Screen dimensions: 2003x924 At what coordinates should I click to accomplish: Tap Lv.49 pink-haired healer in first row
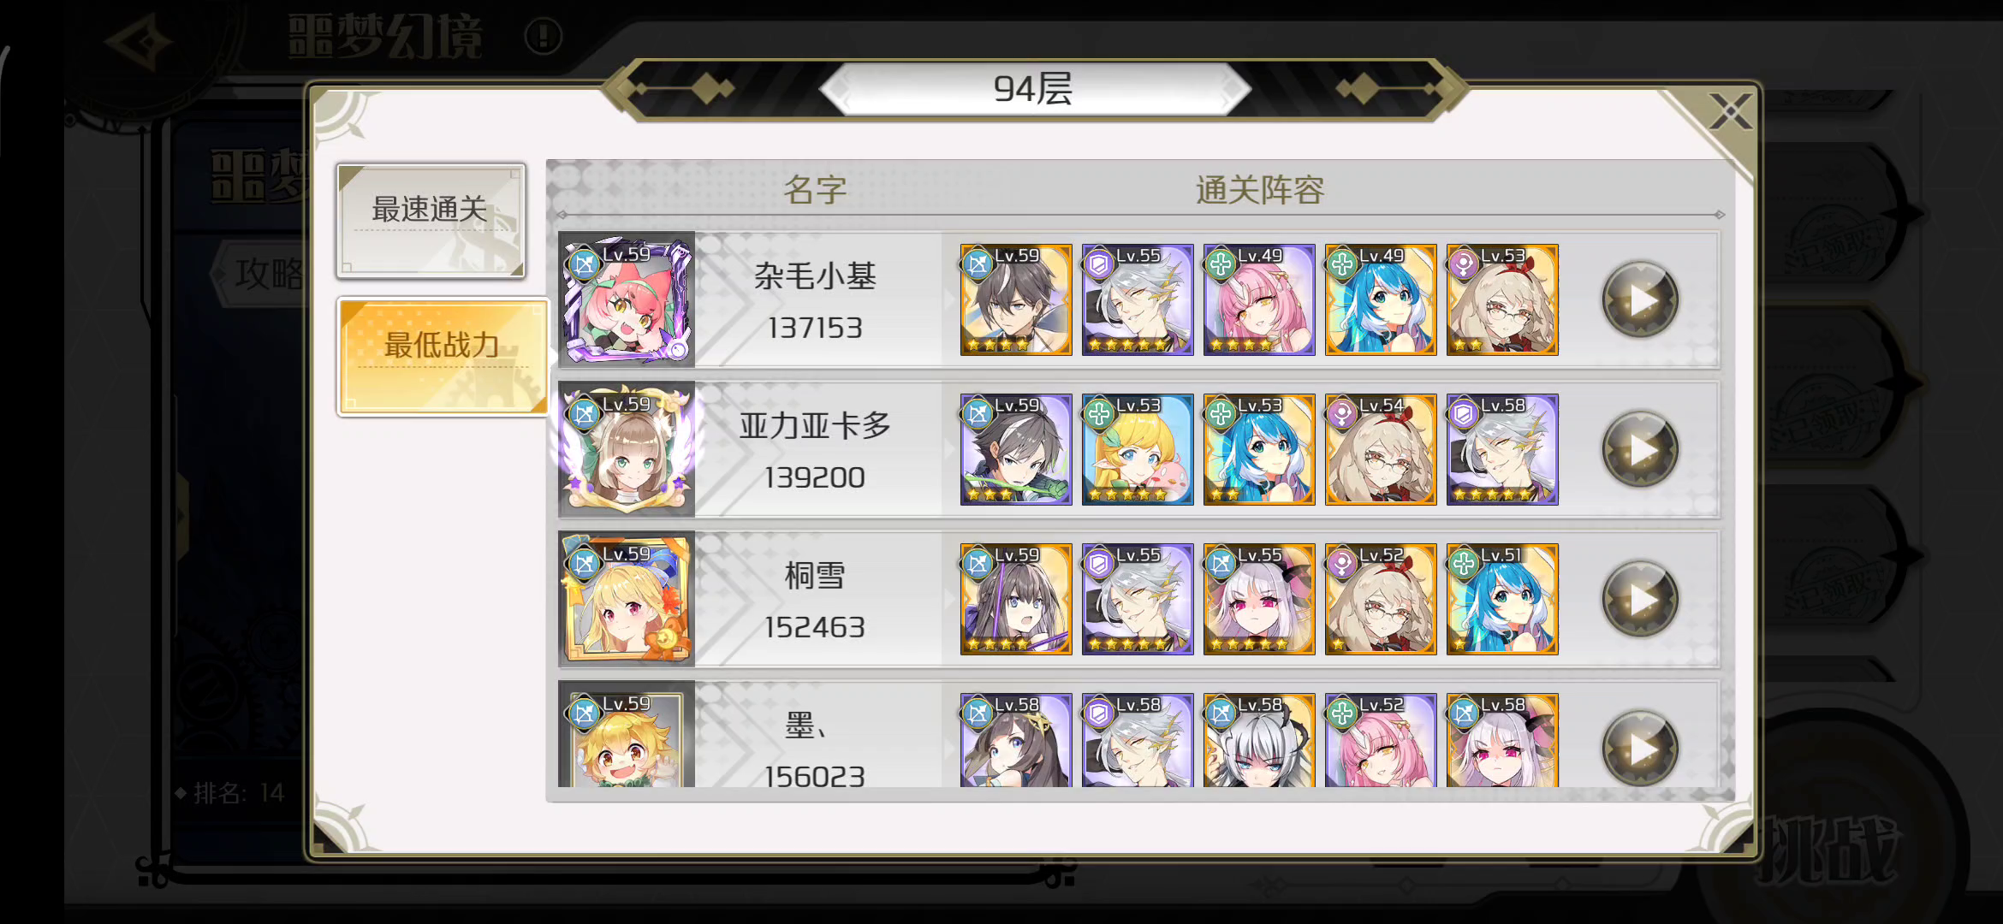(1258, 299)
